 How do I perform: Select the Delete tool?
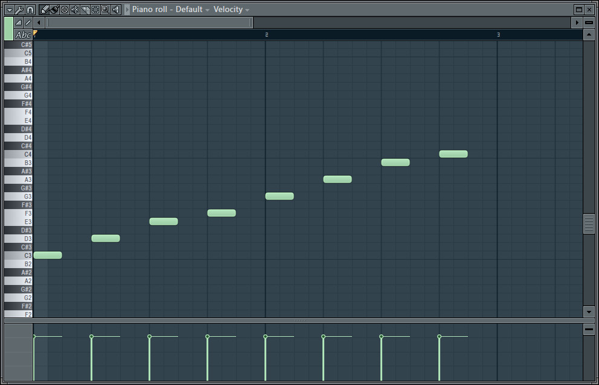pyautogui.click(x=65, y=10)
